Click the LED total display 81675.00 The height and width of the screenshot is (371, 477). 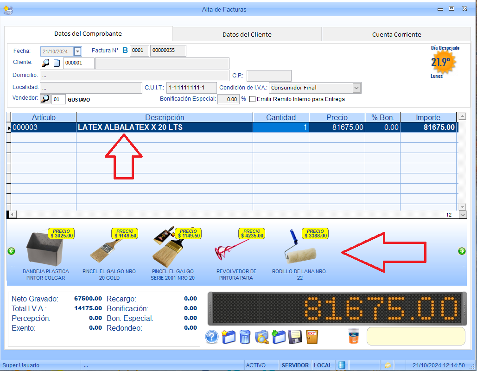click(337, 308)
